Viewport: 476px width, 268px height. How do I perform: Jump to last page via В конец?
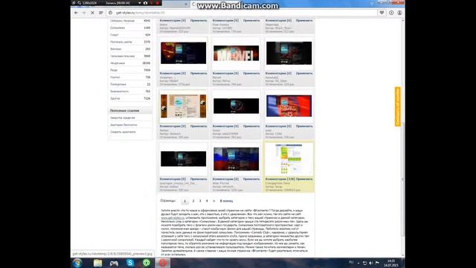226,201
